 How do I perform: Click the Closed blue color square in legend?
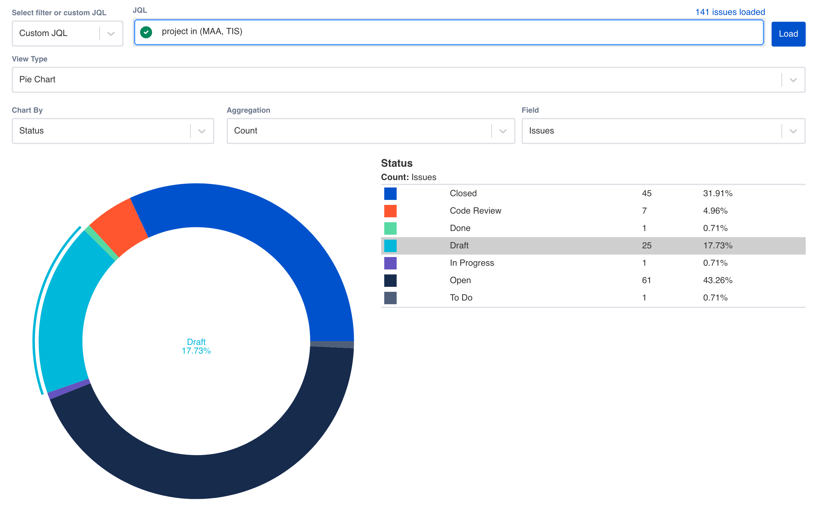pyautogui.click(x=390, y=193)
